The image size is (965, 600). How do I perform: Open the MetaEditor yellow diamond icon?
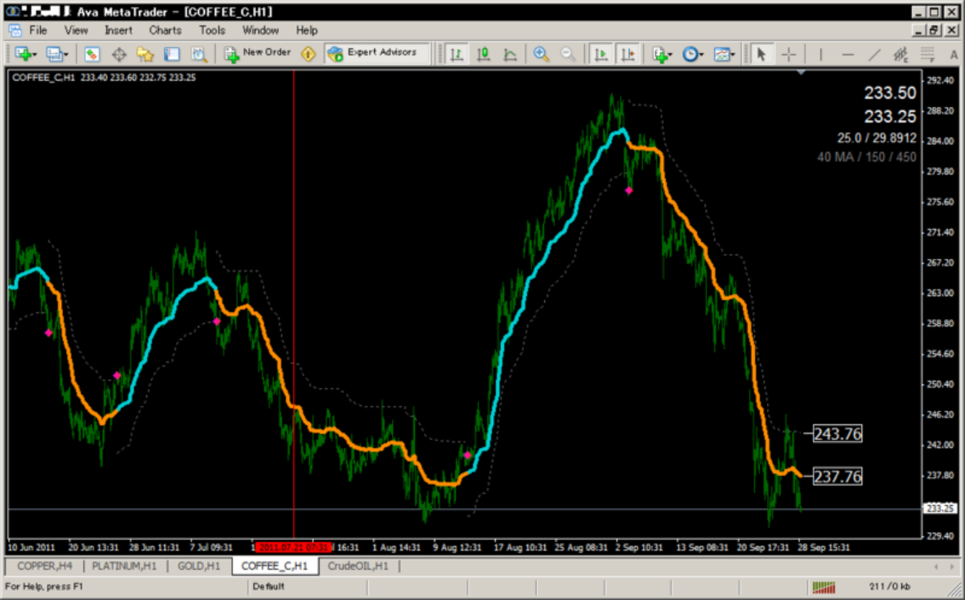click(308, 54)
